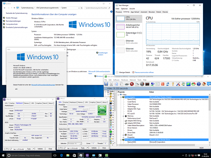The width and height of the screenshot is (211, 158).
Task: Click Weniger Details in Task-Manager
Action: pyautogui.click(x=123, y=72)
